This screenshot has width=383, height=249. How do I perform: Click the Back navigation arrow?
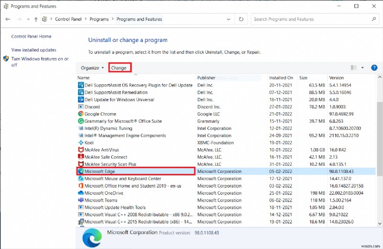click(x=8, y=19)
